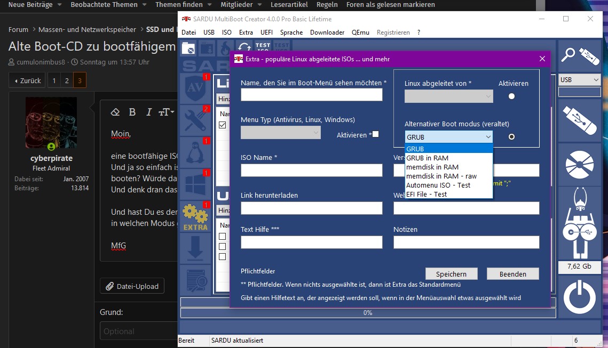
Task: Choose EFI File - Test option
Action: [448, 195]
